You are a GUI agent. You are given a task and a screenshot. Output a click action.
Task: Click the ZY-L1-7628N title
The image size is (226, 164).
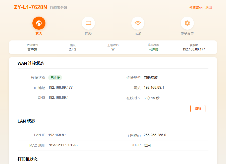click(x=30, y=7)
